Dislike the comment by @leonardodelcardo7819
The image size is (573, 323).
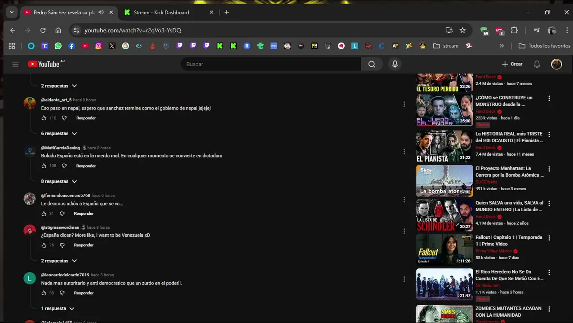62,293
